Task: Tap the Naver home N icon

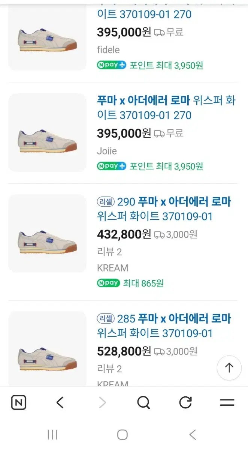Action: tap(19, 403)
